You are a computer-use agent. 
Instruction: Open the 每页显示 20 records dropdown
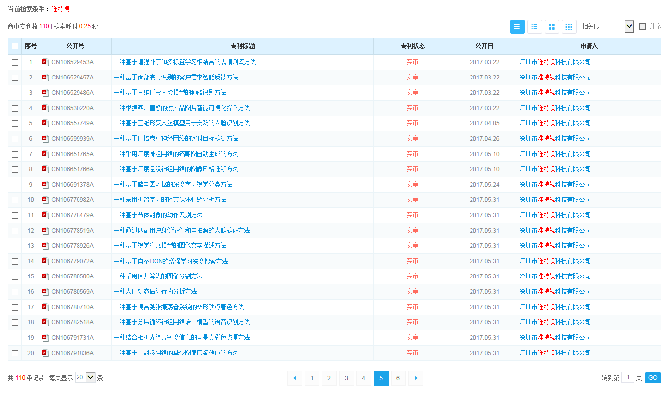coord(85,377)
